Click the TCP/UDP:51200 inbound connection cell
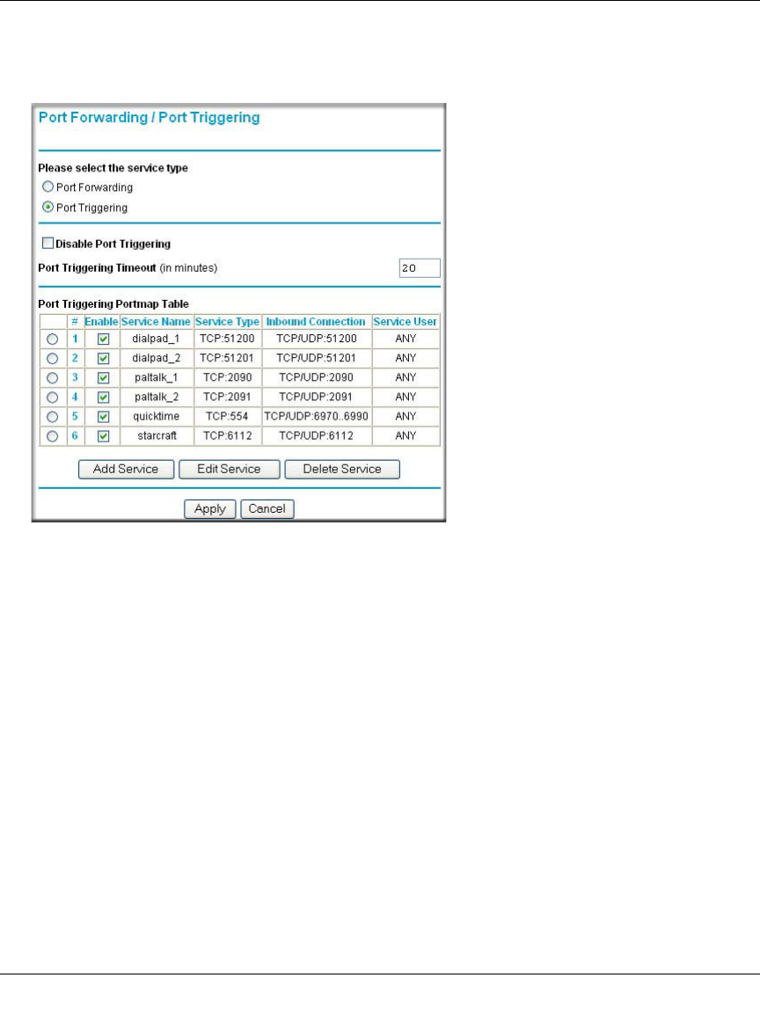The height and width of the screenshot is (1029, 760). 317,339
